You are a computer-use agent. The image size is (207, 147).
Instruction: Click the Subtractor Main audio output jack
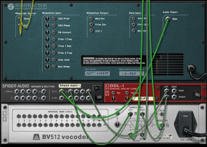(x=168, y=19)
